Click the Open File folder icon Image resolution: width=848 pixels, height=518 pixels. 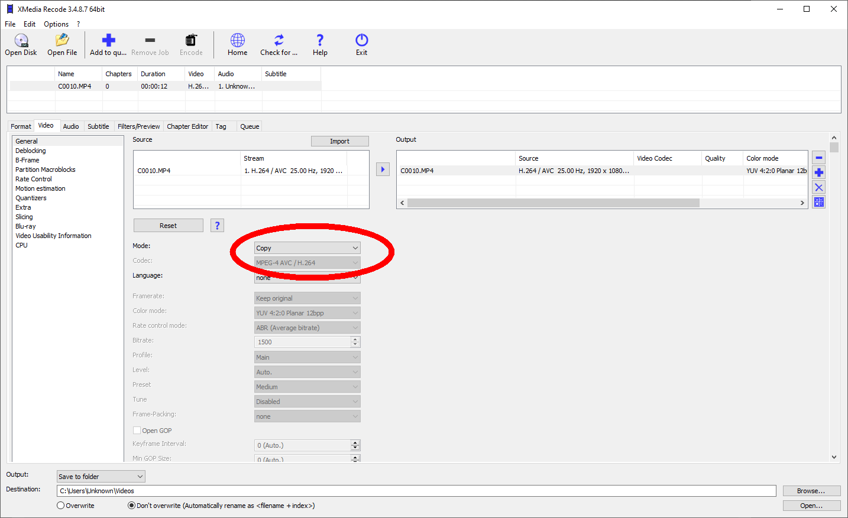point(62,40)
